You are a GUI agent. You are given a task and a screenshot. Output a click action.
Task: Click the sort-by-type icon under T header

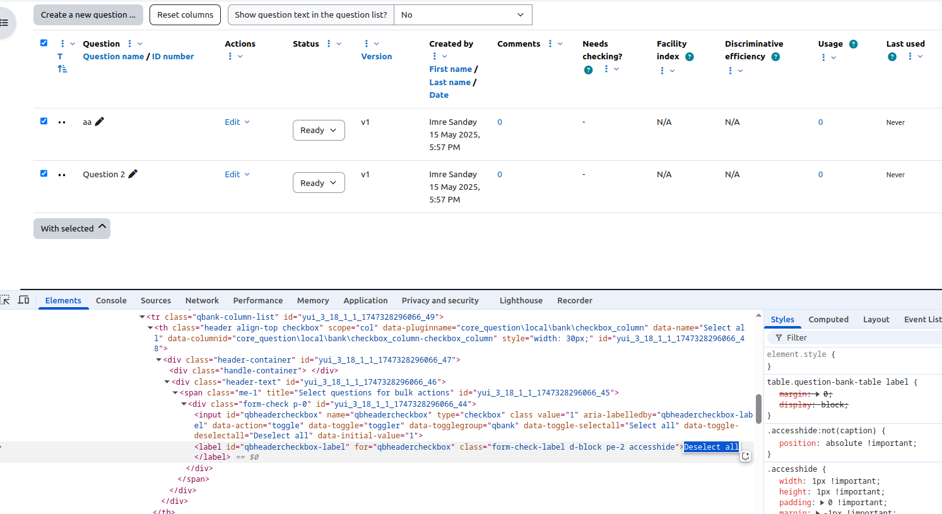[62, 69]
